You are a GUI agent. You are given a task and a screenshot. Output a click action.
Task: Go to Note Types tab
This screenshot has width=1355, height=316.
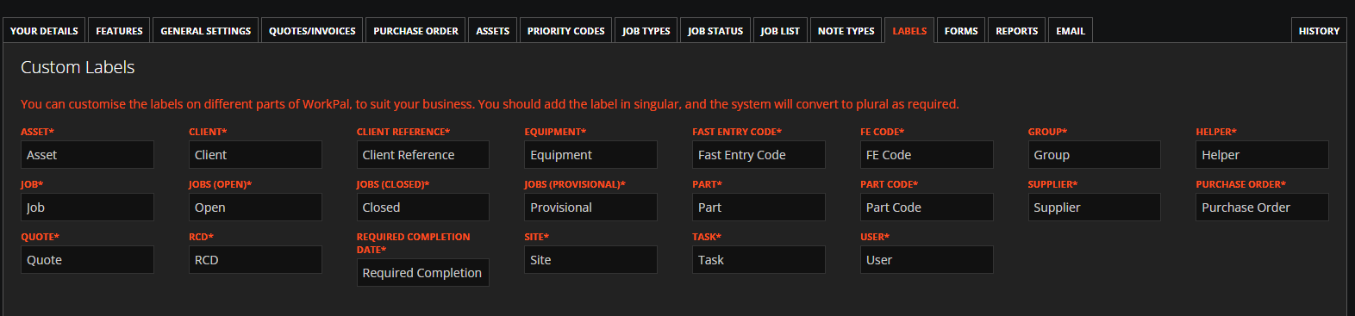click(x=846, y=30)
